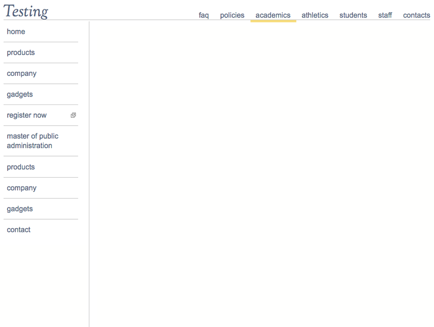Select the highlighted academics tab
This screenshot has width=434, height=327.
(273, 15)
